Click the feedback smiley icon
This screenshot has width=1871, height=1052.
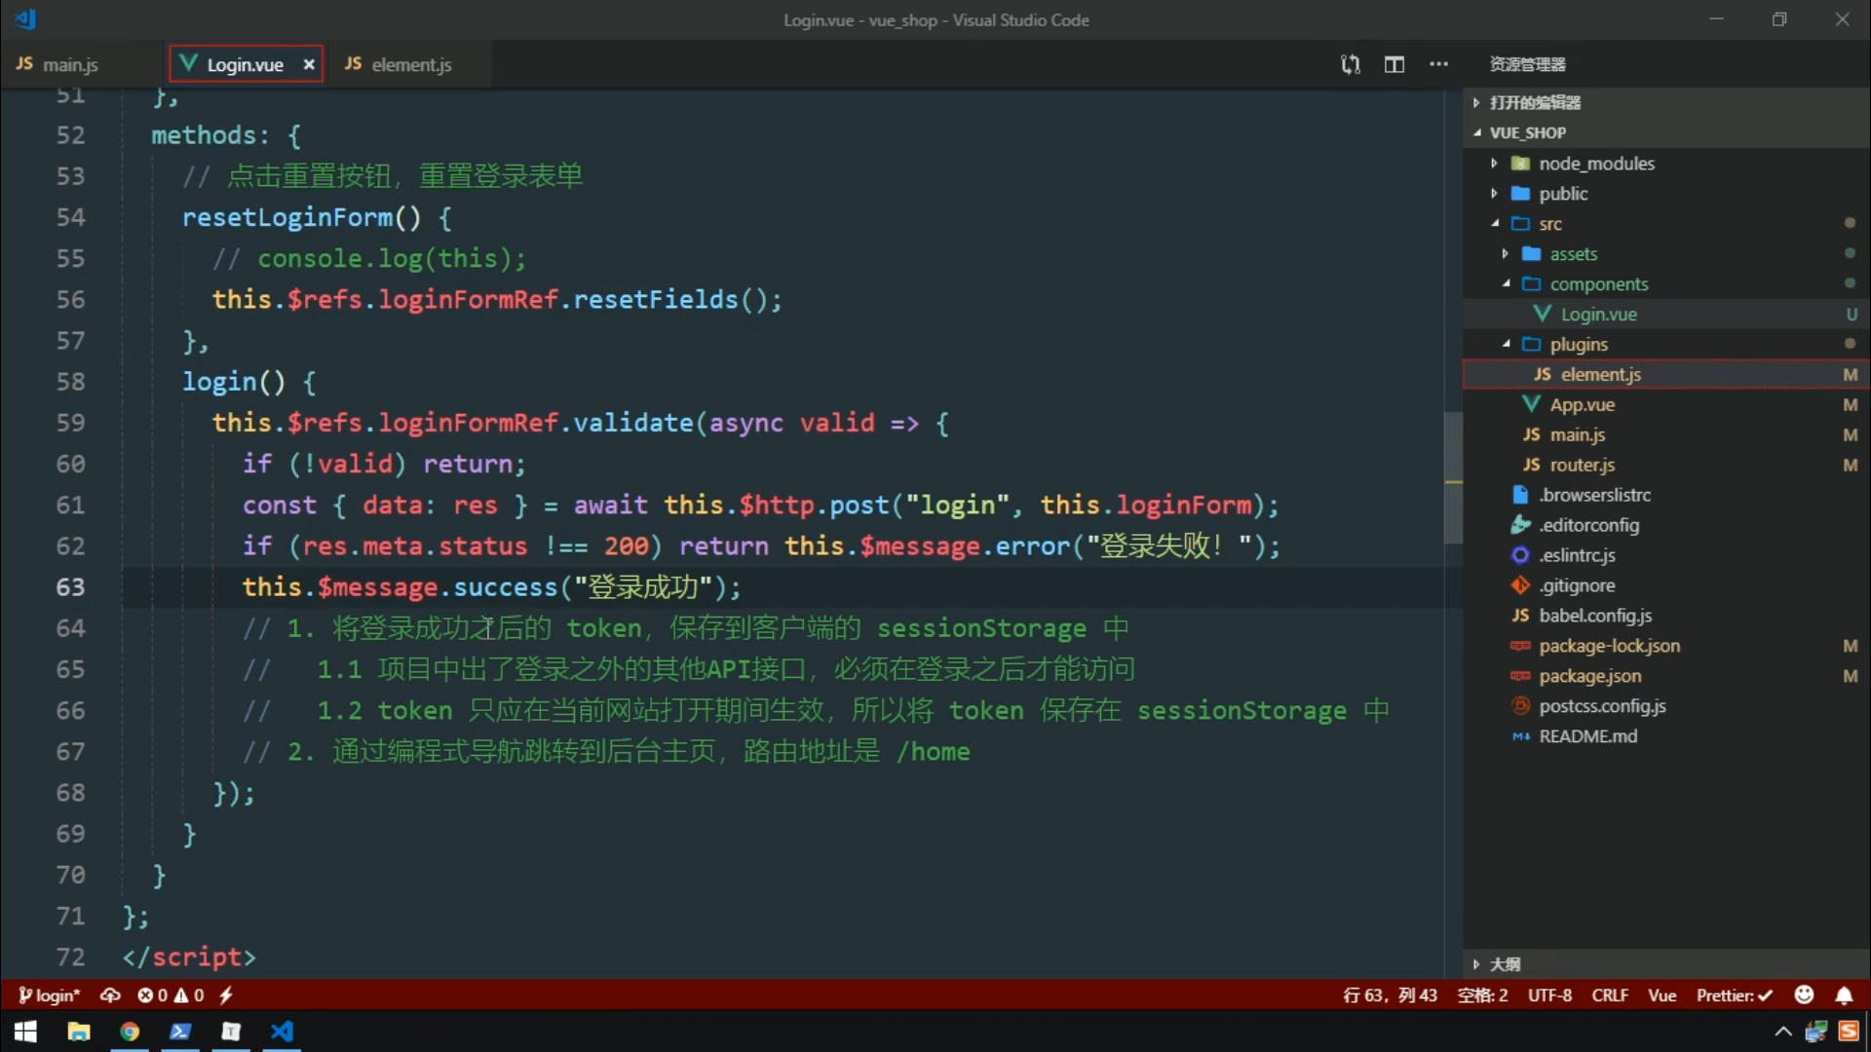coord(1805,995)
